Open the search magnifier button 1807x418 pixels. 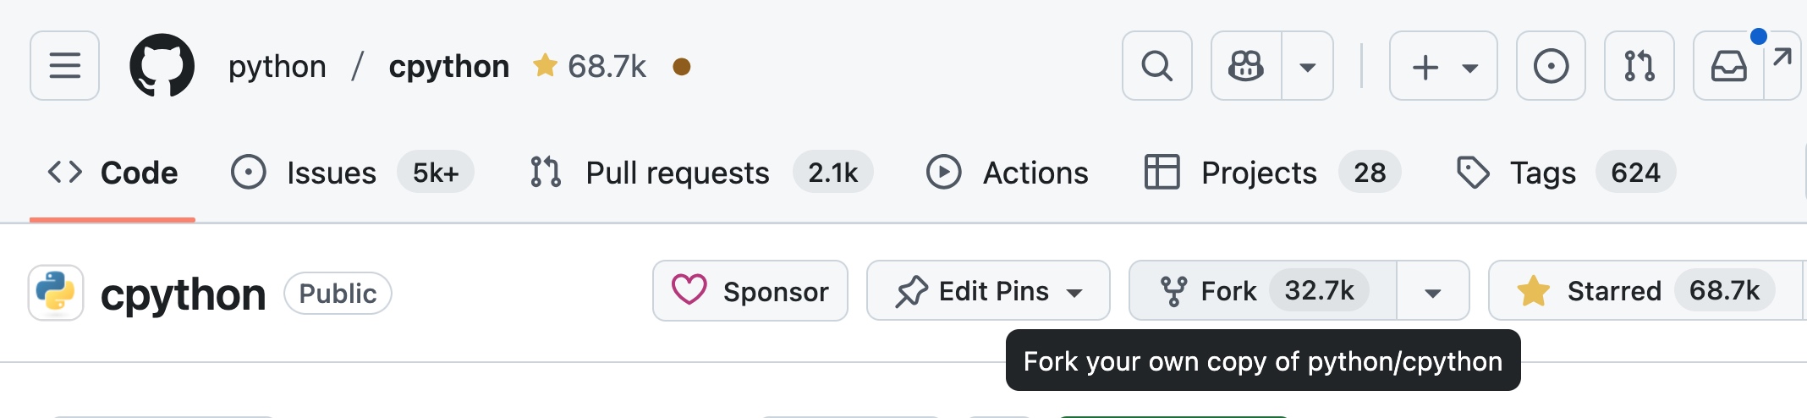pyautogui.click(x=1156, y=66)
